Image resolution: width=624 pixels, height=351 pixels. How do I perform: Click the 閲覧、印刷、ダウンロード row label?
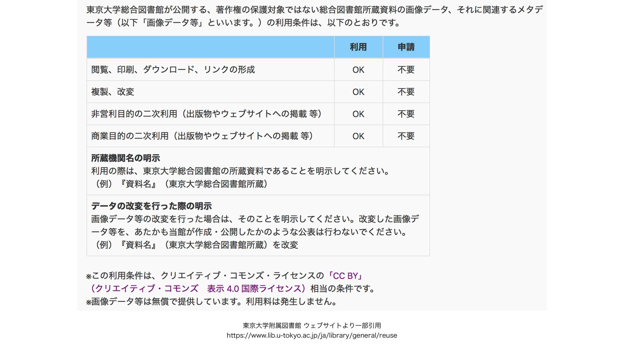[173, 70]
